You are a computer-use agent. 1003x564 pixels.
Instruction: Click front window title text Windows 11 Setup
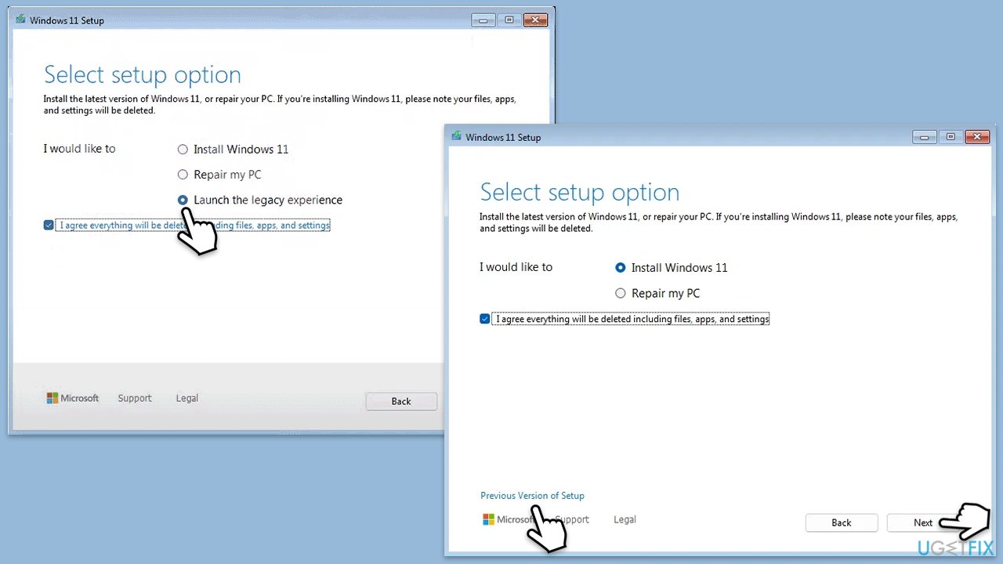pos(503,137)
